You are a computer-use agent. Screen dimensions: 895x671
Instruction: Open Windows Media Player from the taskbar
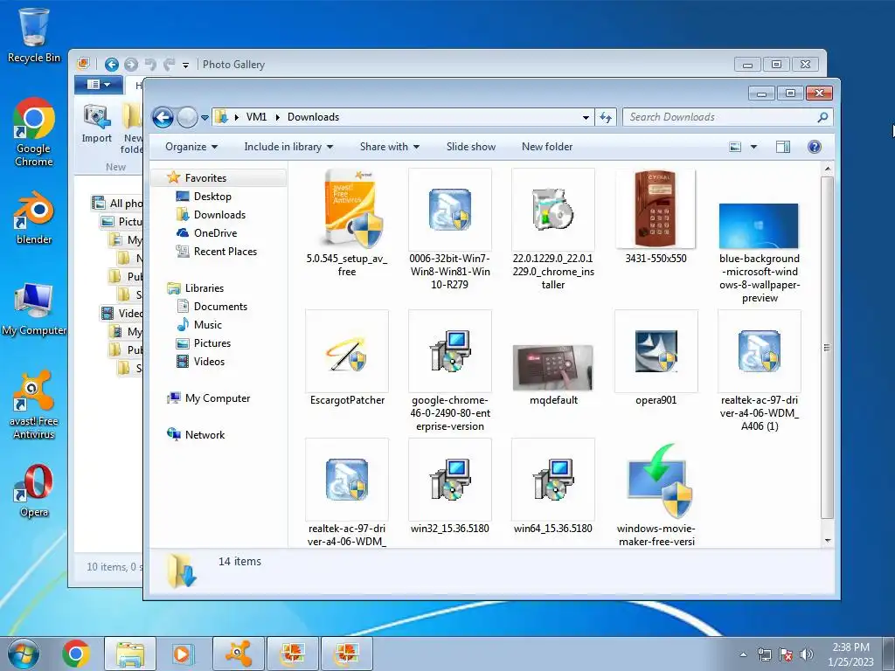[x=184, y=654]
